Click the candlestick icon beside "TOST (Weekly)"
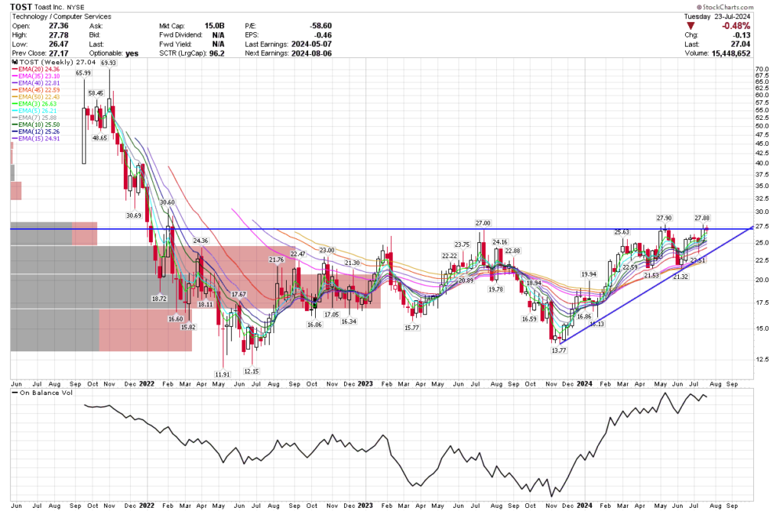The image size is (783, 511). [14, 63]
